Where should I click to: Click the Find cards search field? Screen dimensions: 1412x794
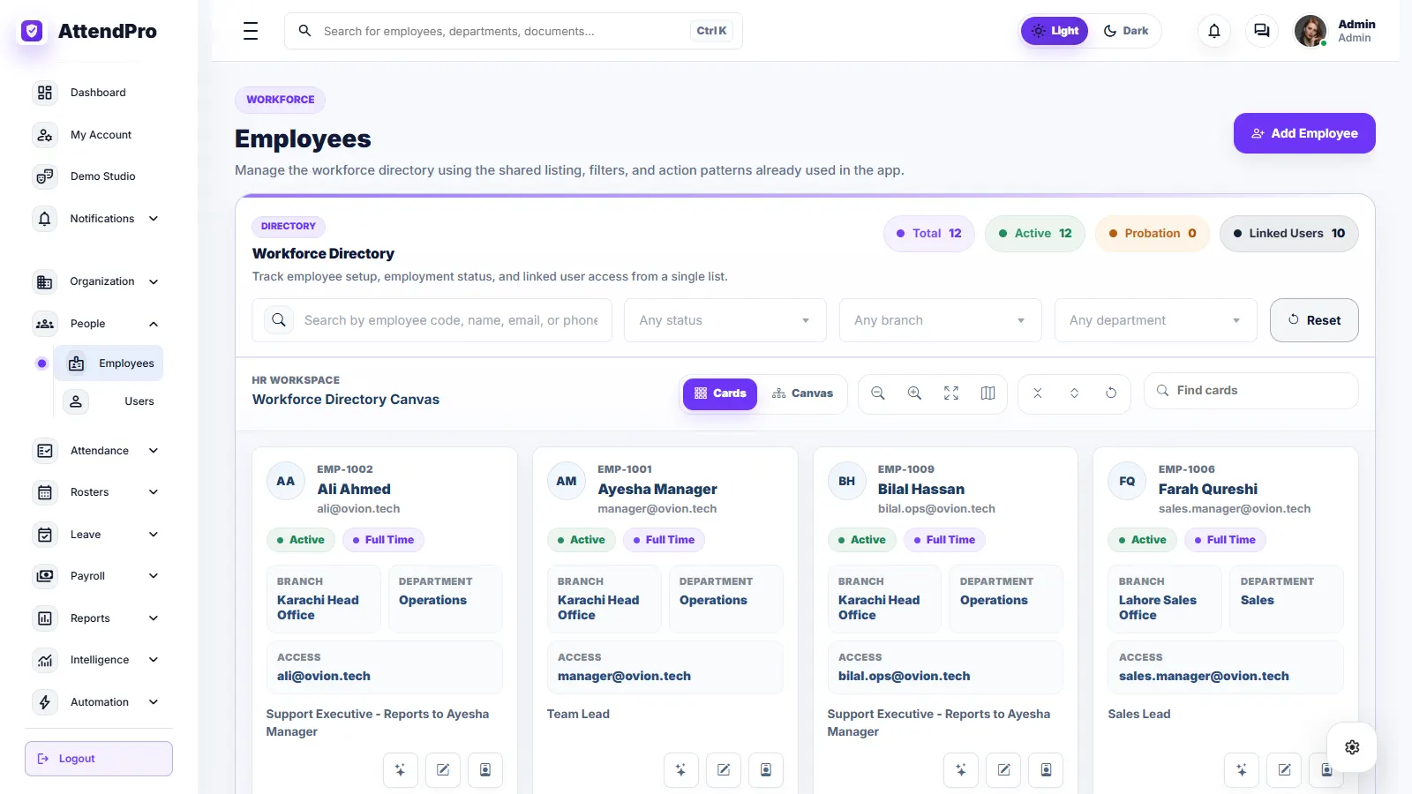pyautogui.click(x=1251, y=391)
